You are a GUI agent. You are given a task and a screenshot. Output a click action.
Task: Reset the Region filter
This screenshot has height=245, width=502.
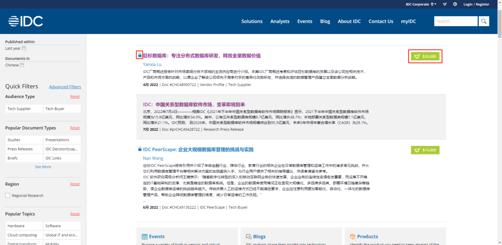coord(75,184)
